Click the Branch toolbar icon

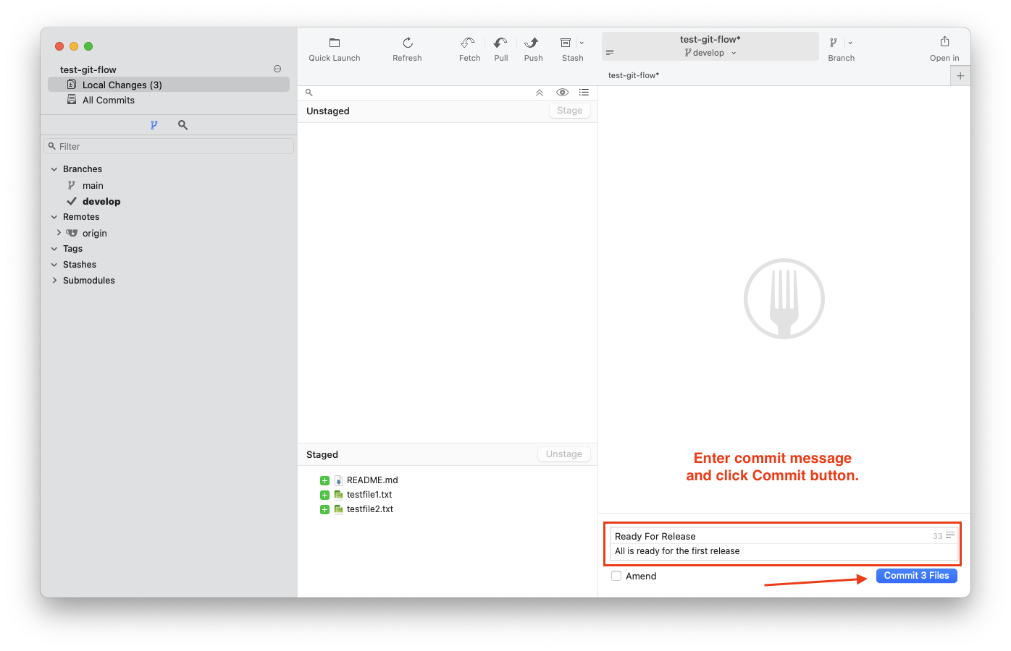tap(834, 43)
